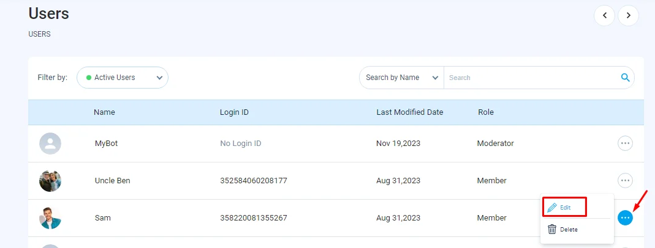Click Nov 19,2023 date cell

[398, 144]
